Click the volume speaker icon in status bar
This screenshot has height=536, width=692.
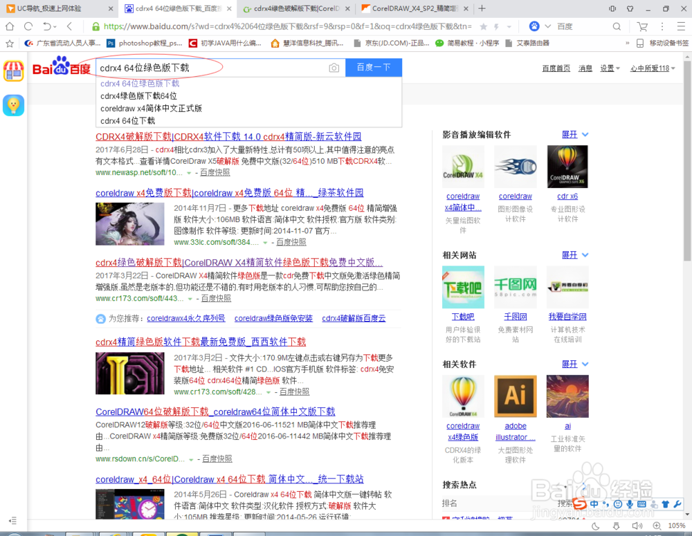point(637,526)
